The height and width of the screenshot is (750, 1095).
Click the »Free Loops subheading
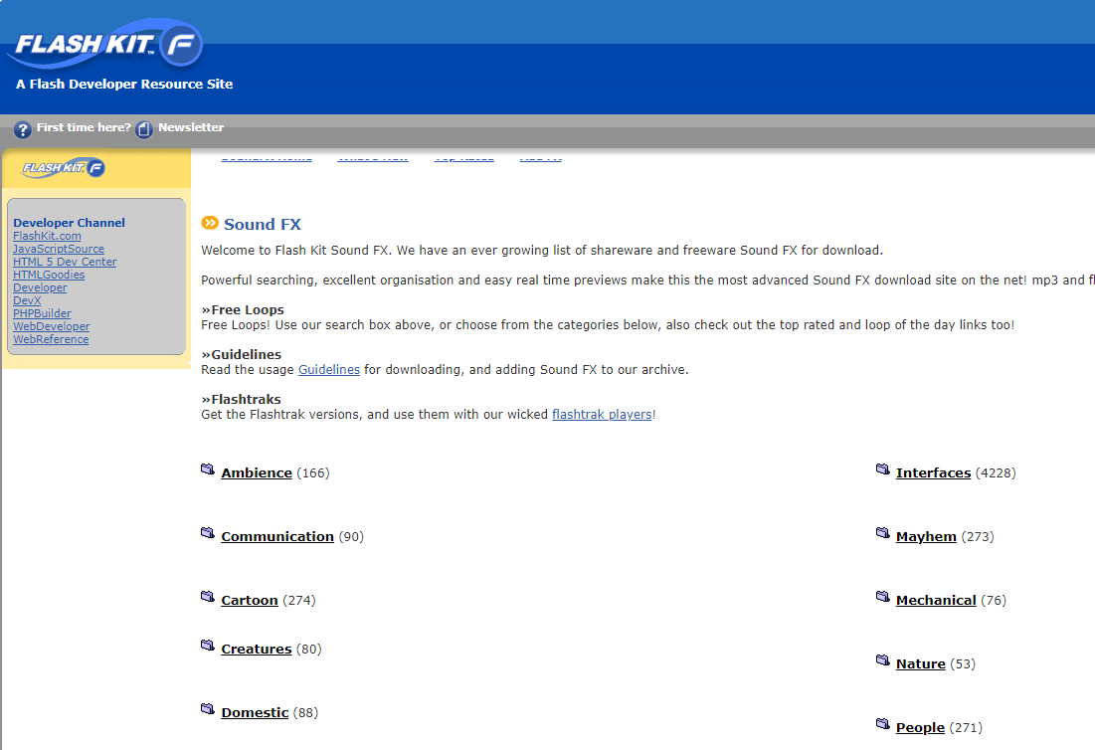point(243,309)
